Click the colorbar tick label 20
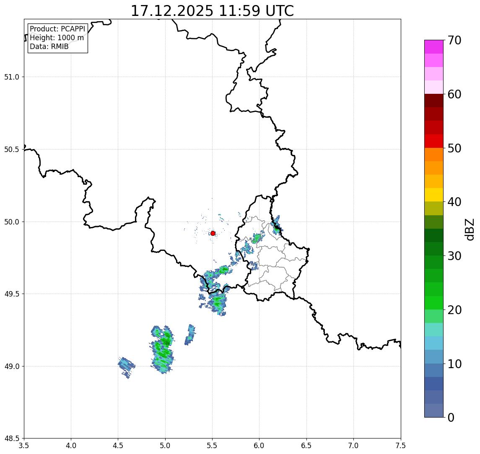This screenshot has width=480, height=454. 454,310
